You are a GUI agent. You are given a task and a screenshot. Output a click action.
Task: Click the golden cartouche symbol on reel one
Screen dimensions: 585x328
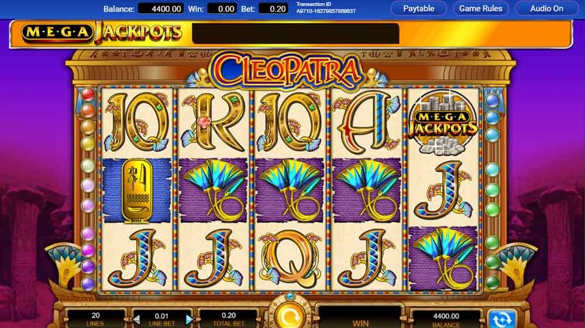click(136, 191)
